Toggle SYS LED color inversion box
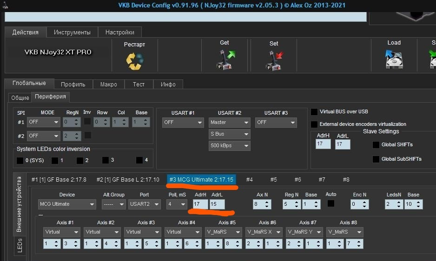436x261 pixels. (20, 161)
